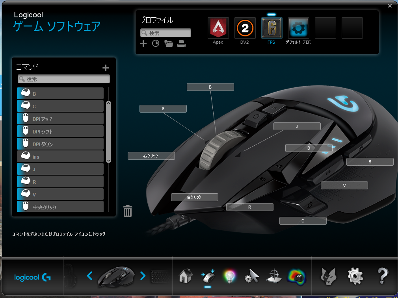Open lighting settings bulb icon
Screen dimensions: 398x298
point(230,276)
